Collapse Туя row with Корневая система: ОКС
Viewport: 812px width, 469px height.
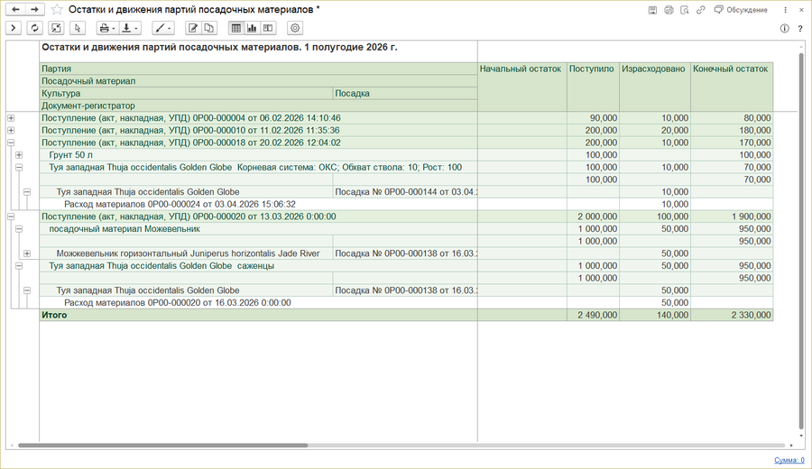(x=19, y=167)
